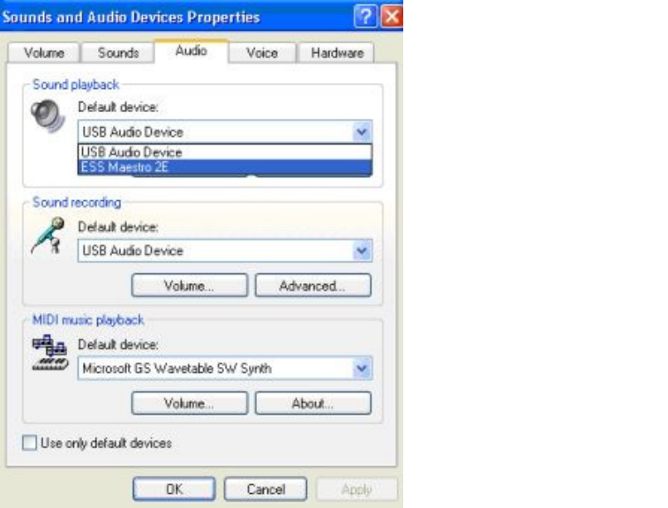Viewport: 668px width, 508px height.
Task: Click the microphone icon in Sound recording
Action: (49, 235)
